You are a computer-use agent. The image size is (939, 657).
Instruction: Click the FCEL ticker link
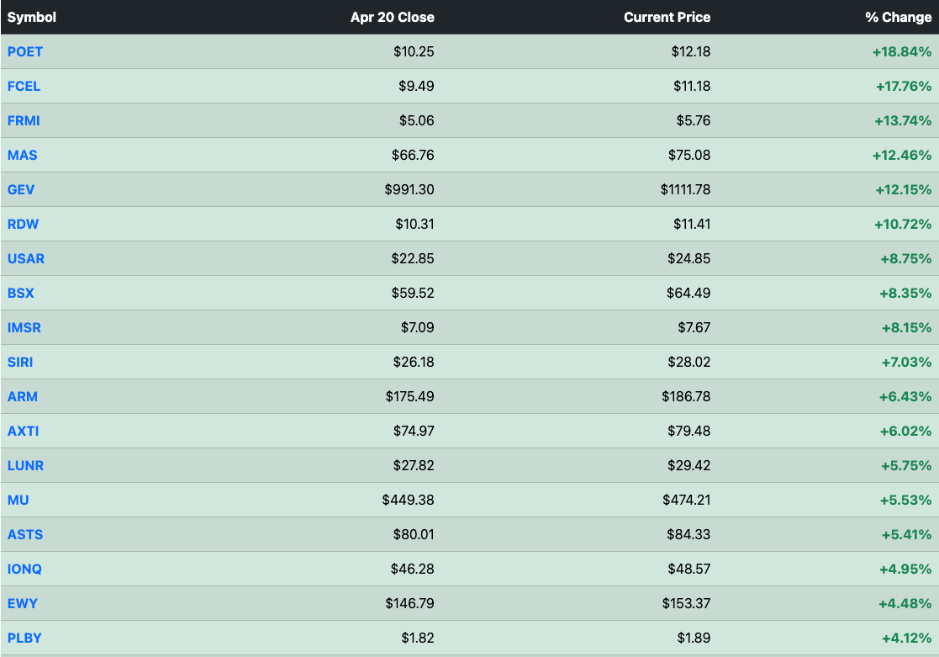tap(24, 86)
